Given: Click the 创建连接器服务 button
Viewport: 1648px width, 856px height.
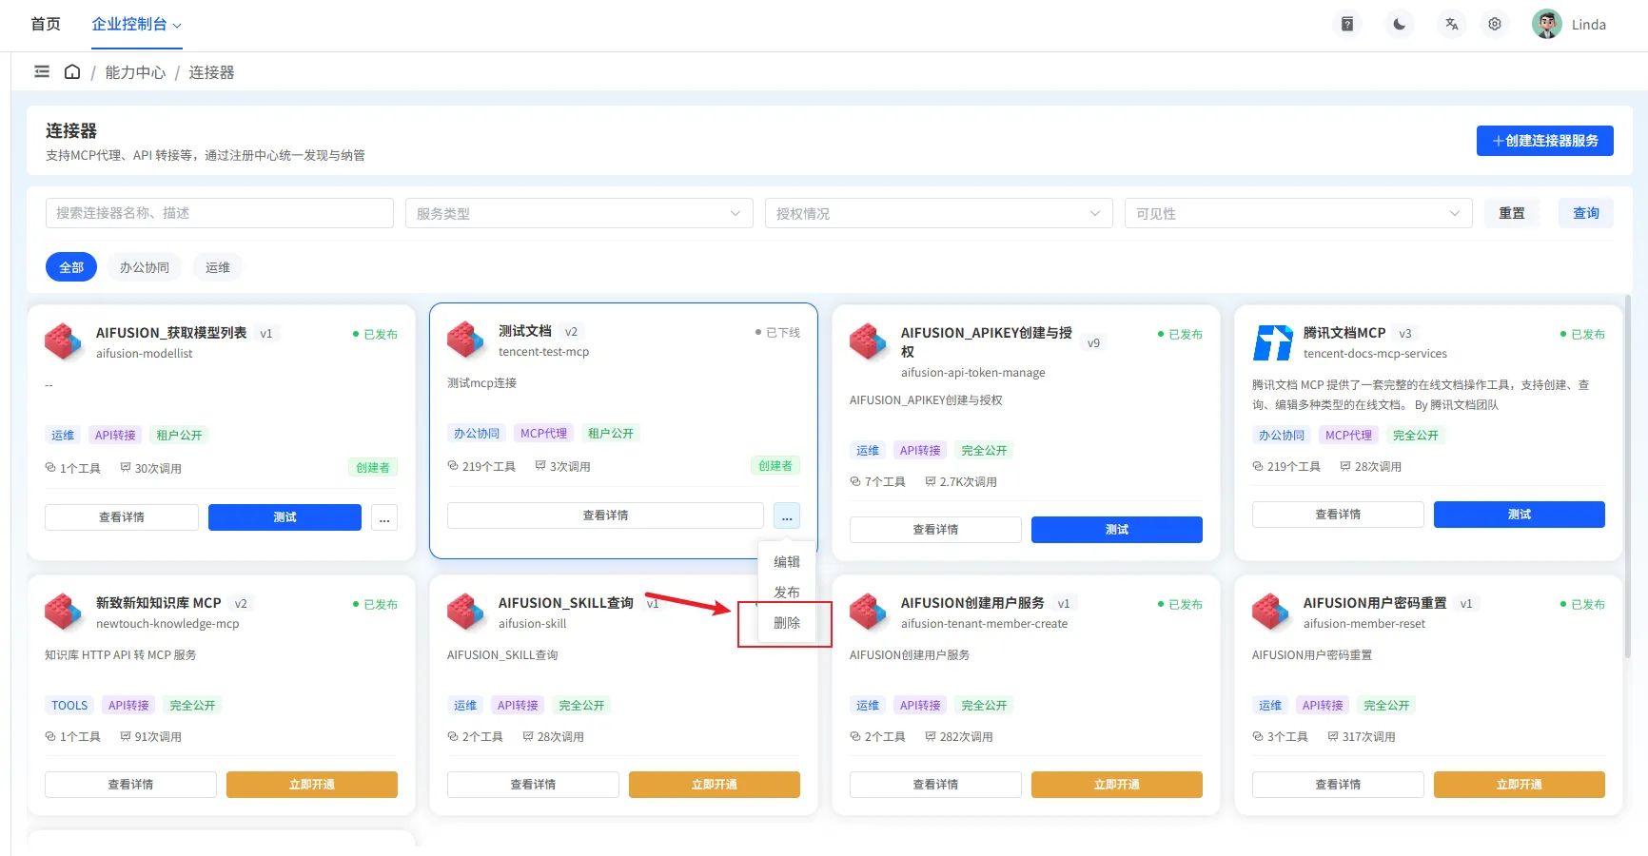Looking at the screenshot, I should (x=1545, y=141).
